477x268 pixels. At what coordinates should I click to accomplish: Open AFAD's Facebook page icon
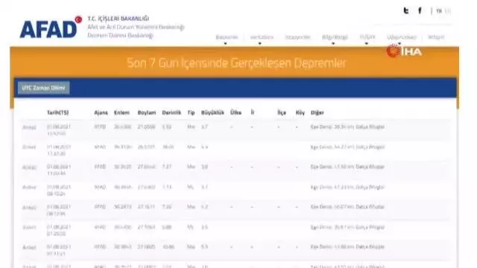click(x=420, y=11)
